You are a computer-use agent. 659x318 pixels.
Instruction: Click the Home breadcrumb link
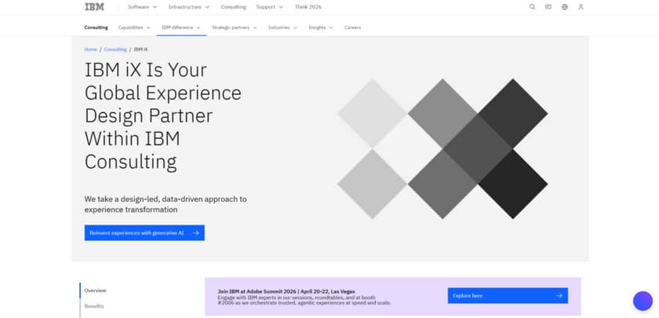pyautogui.click(x=90, y=49)
